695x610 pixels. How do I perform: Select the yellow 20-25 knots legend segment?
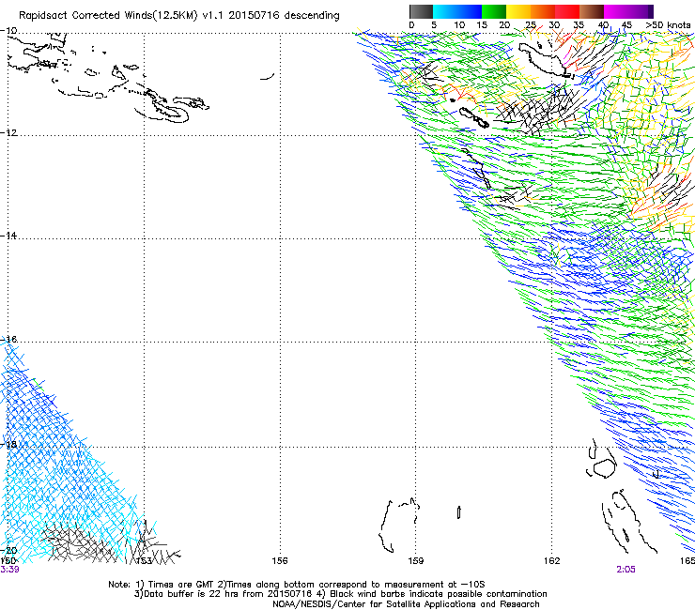518,11
